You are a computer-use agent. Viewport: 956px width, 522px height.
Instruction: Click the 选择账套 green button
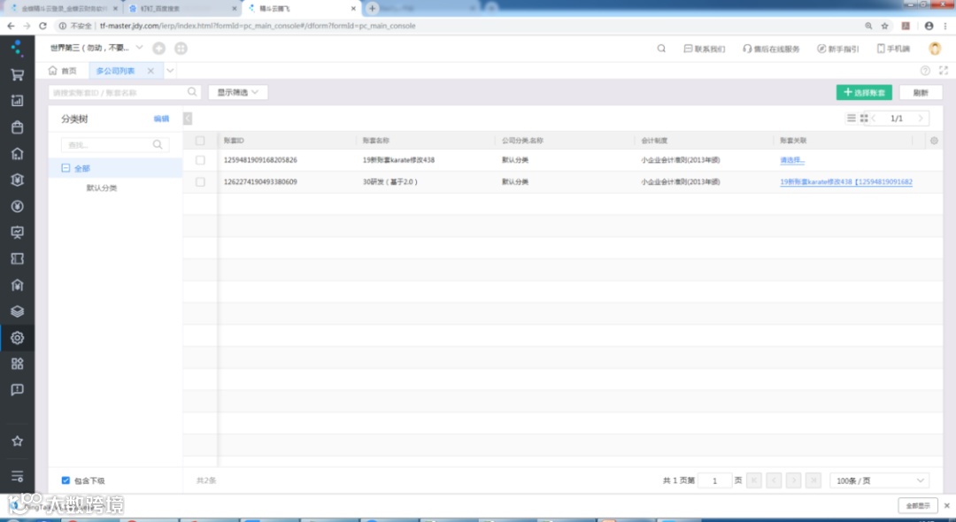point(864,93)
